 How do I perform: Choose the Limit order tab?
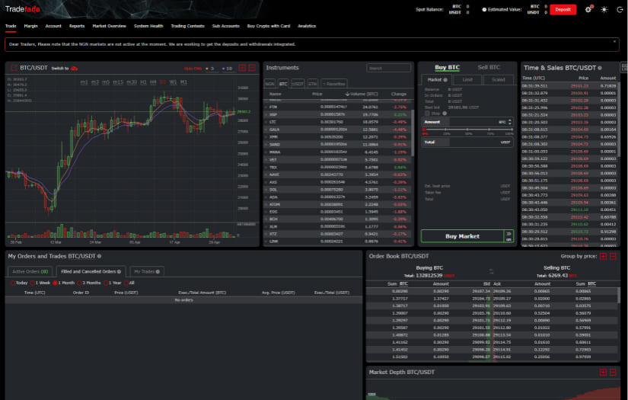[x=467, y=80]
